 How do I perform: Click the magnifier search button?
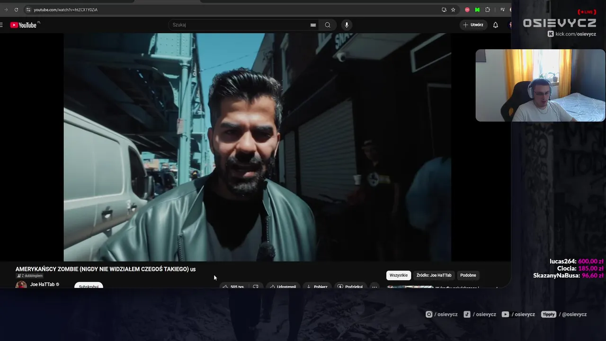click(x=328, y=25)
